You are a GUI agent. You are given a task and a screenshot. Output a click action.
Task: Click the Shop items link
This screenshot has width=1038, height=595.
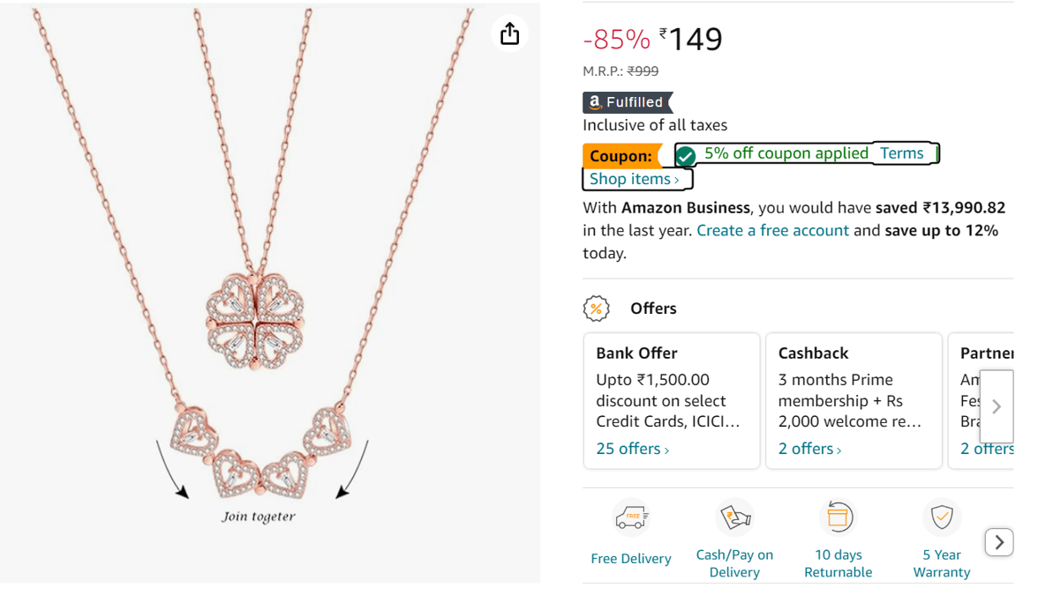coord(635,179)
